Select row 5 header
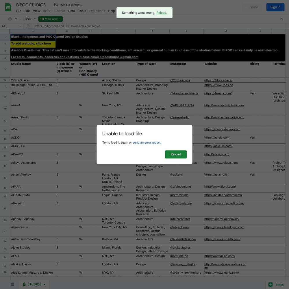This screenshot has width=289, height=289. (5, 69)
